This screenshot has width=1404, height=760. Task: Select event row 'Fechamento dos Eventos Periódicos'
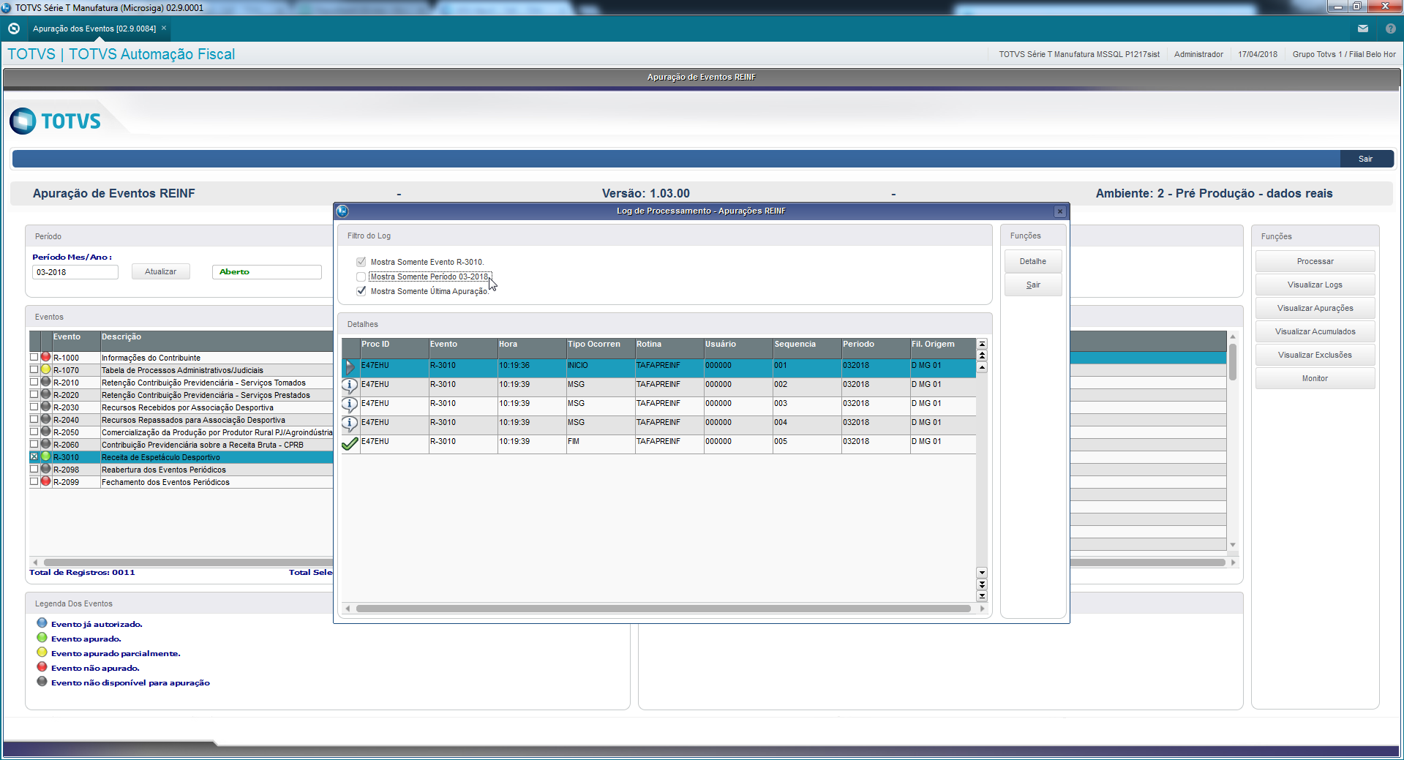pos(217,482)
